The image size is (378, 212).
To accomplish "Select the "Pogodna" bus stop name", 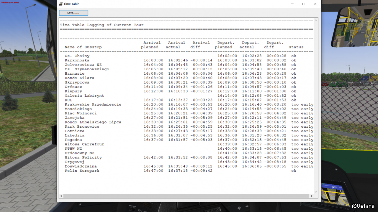I will tap(73, 140).
